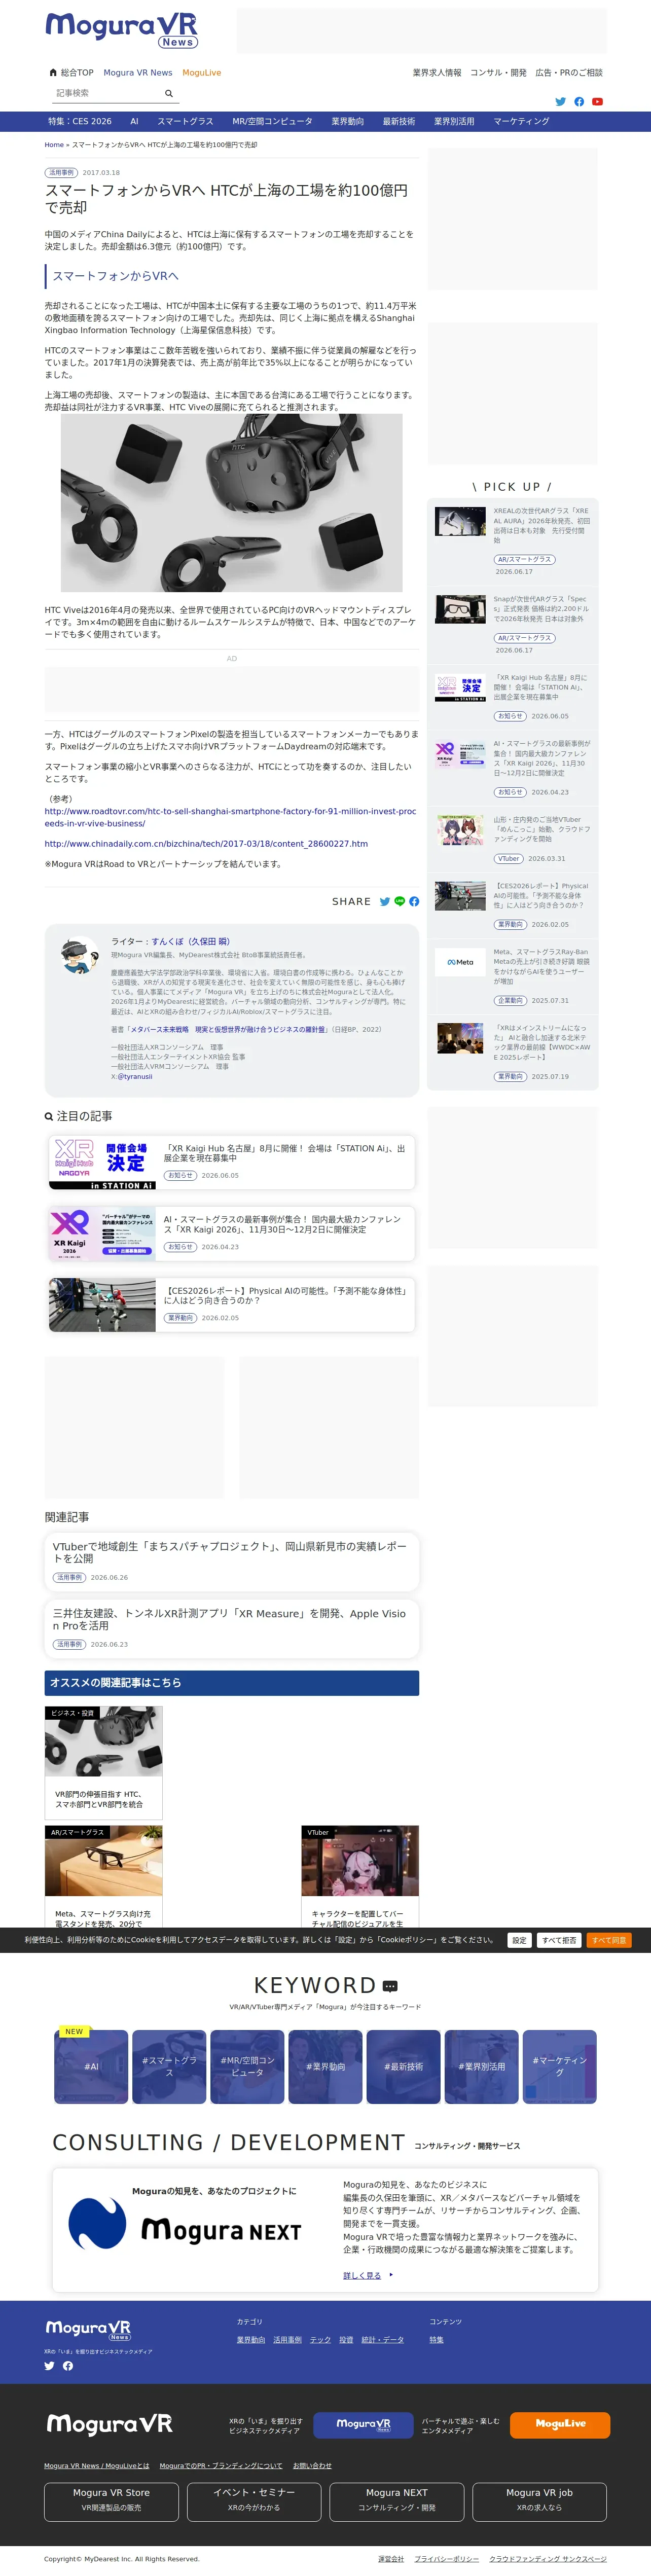Screen dimensions: 651x2576
Task: Open the MoguLive link in the top header
Action: click(201, 72)
